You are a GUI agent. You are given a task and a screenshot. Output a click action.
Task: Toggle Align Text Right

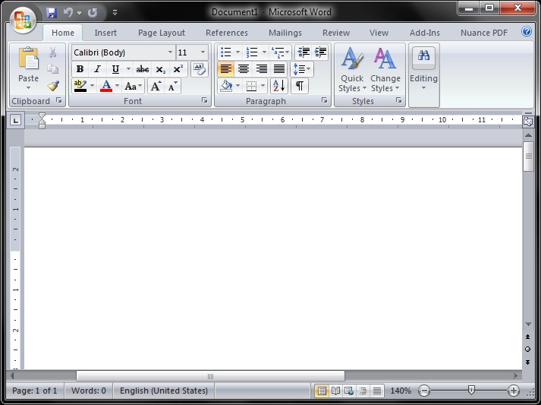(x=262, y=69)
